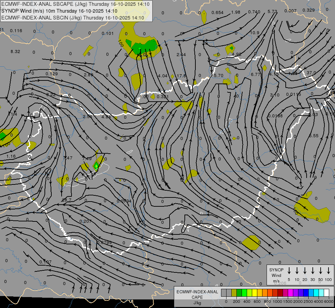Click the 28.7 value on the map
This screenshot has height=308, width=335.
click(x=66, y=200)
